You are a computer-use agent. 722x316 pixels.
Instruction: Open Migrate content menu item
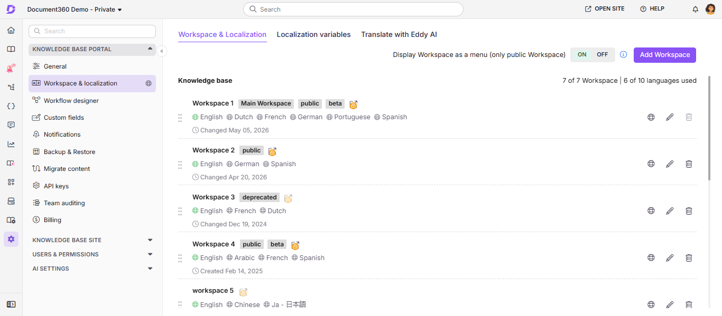tap(92, 169)
